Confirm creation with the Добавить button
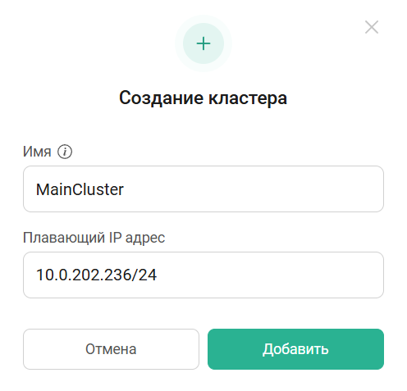Viewport: 407px width, 391px height. (295, 349)
